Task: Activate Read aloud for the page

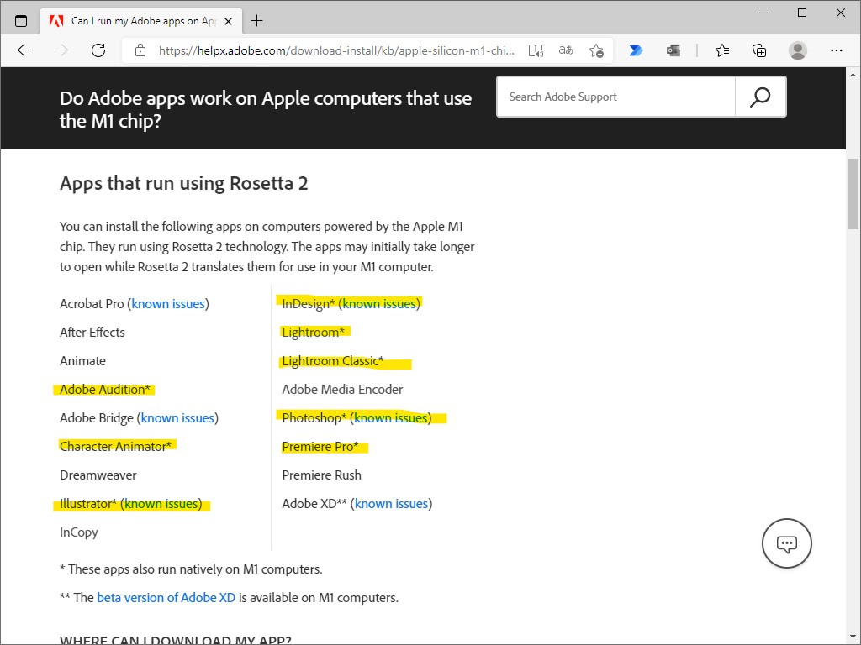Action: 536,50
